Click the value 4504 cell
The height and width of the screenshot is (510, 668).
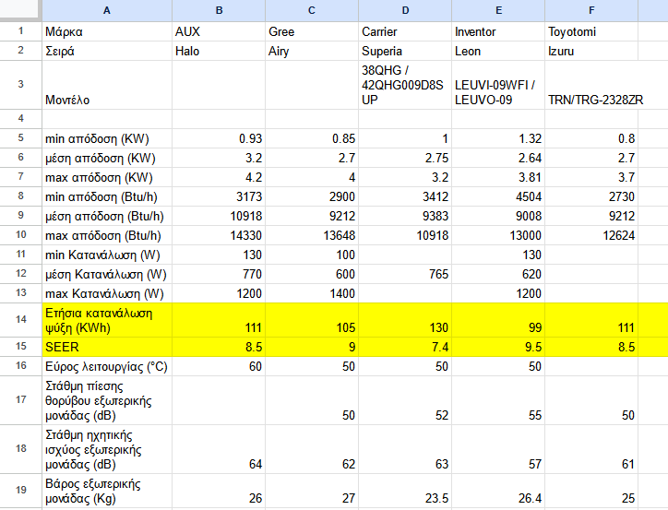(498, 196)
